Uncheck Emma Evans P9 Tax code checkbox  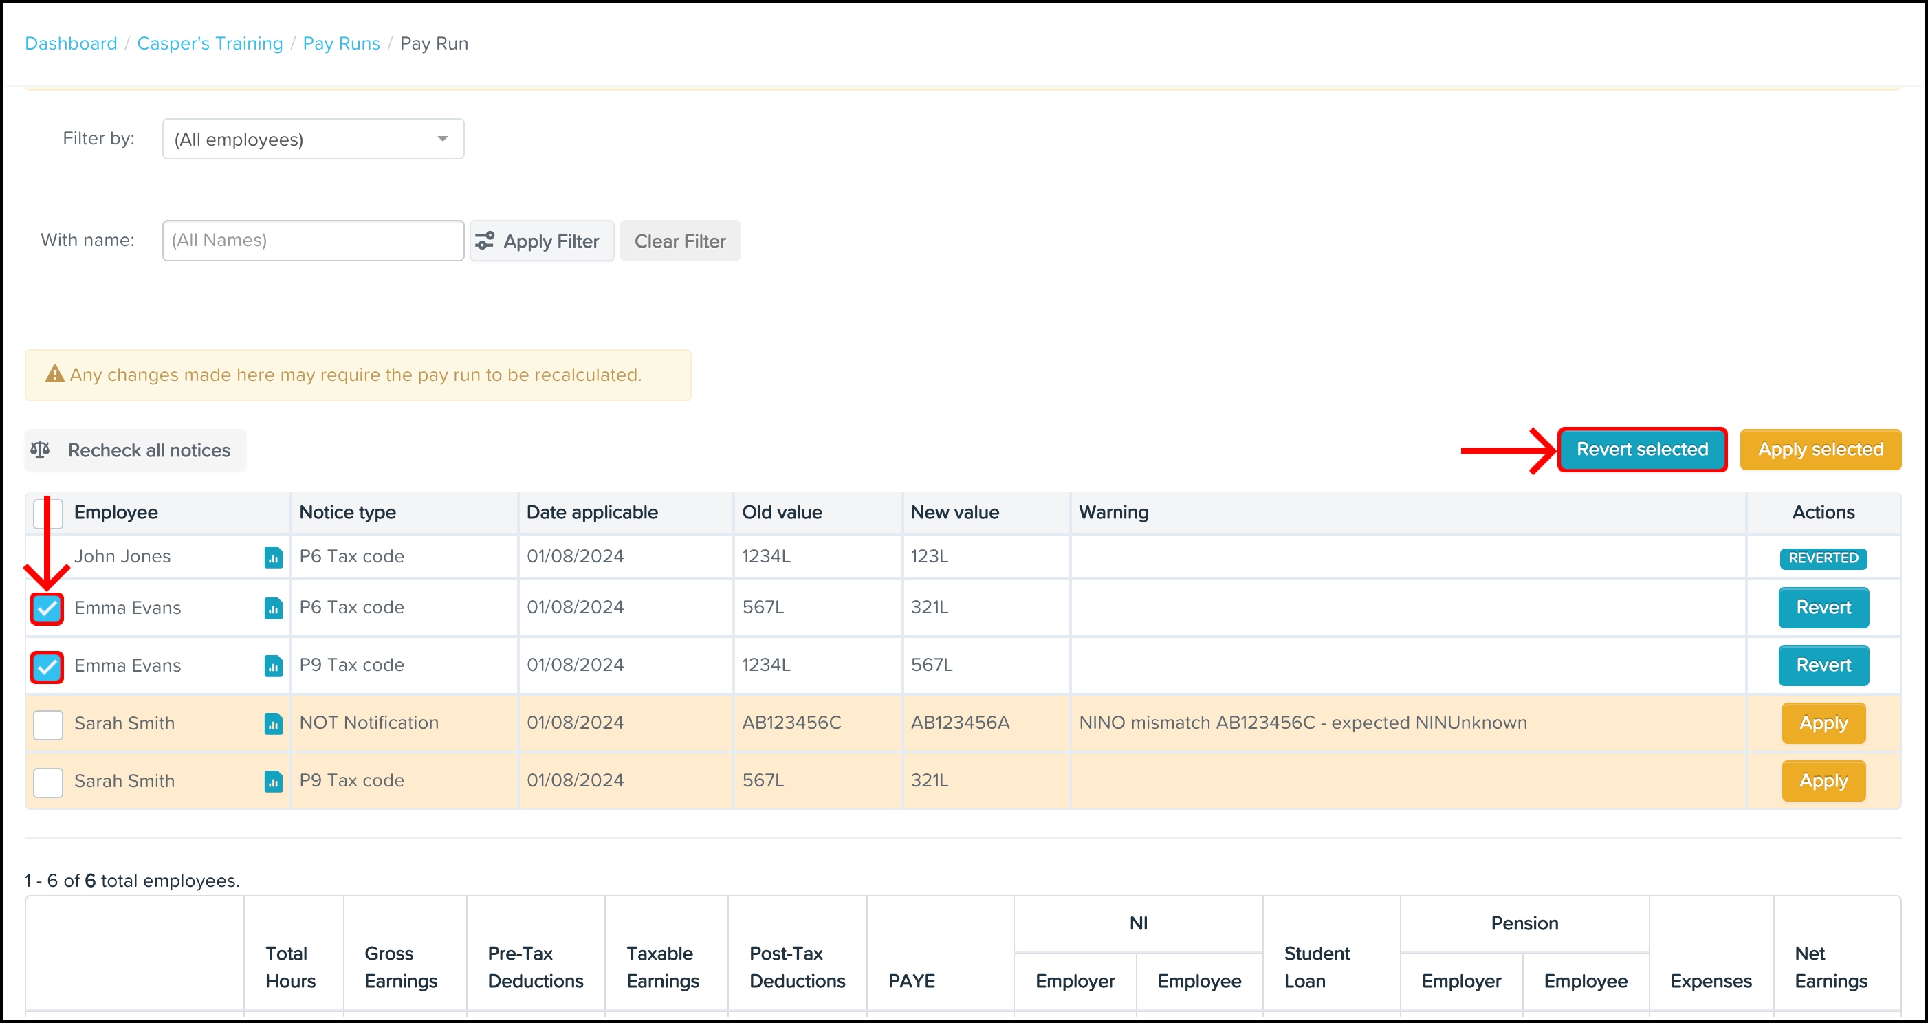click(47, 667)
